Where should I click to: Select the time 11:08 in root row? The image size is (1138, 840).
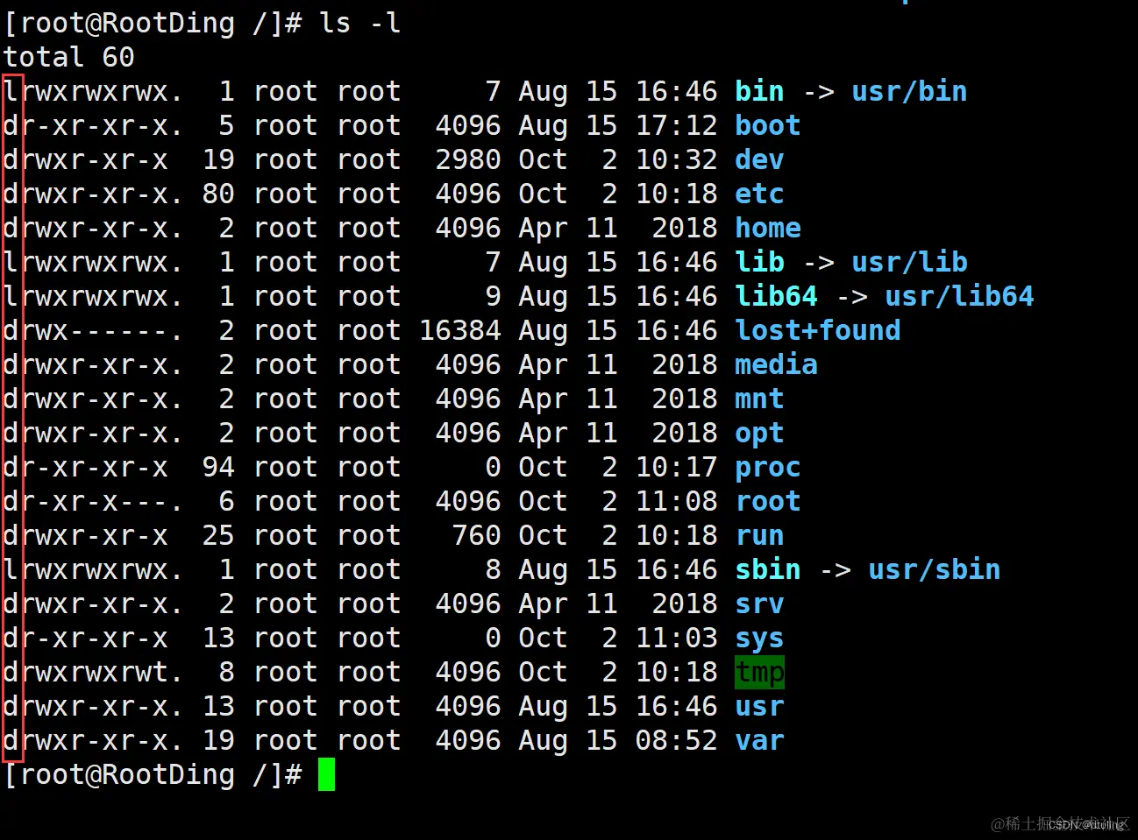(x=676, y=501)
